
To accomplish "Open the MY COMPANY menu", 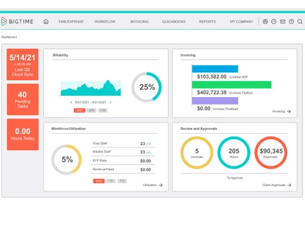I will click(242, 21).
